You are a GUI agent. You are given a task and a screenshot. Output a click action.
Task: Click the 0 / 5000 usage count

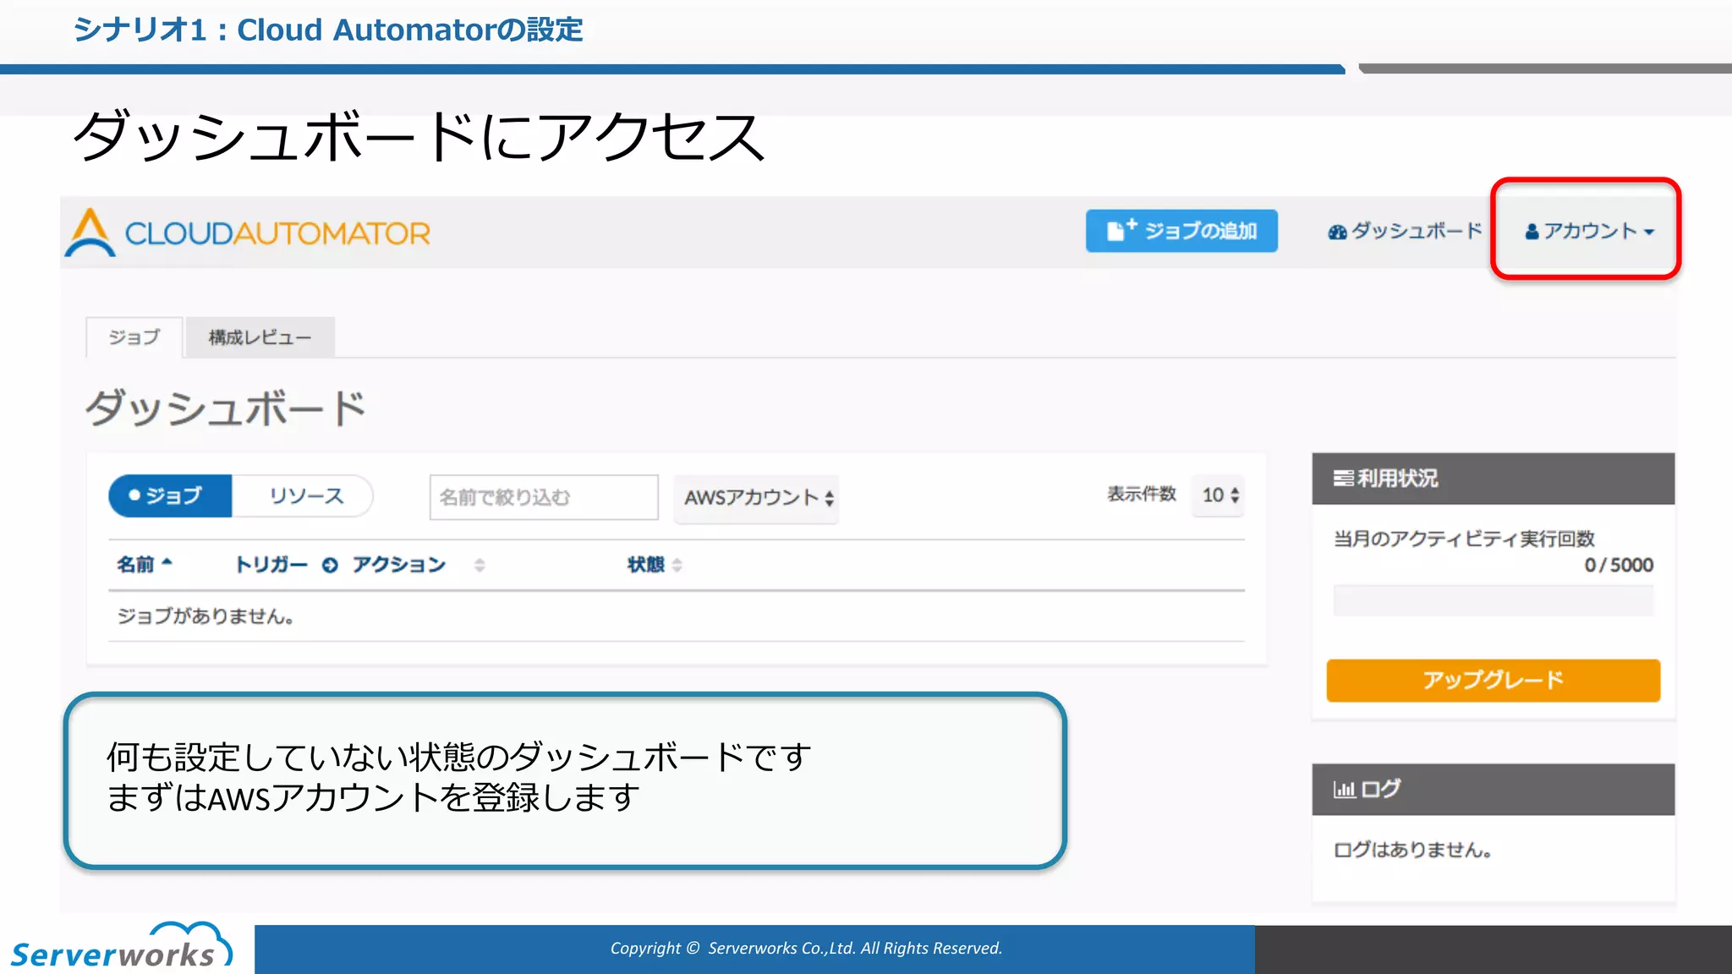click(1619, 565)
